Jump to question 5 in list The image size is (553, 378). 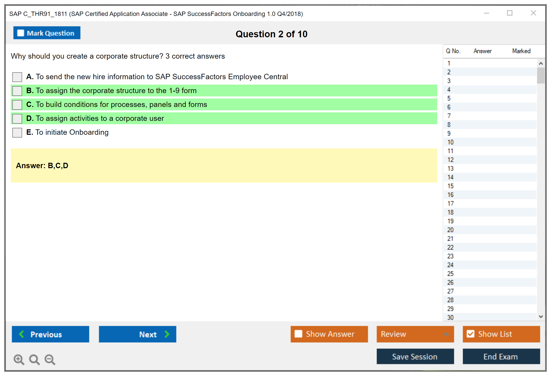click(449, 98)
